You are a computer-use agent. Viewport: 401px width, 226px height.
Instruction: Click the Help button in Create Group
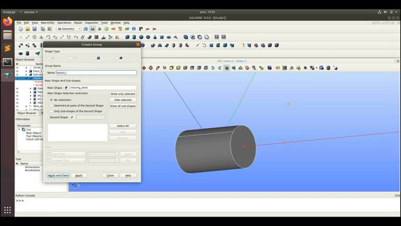tap(128, 176)
